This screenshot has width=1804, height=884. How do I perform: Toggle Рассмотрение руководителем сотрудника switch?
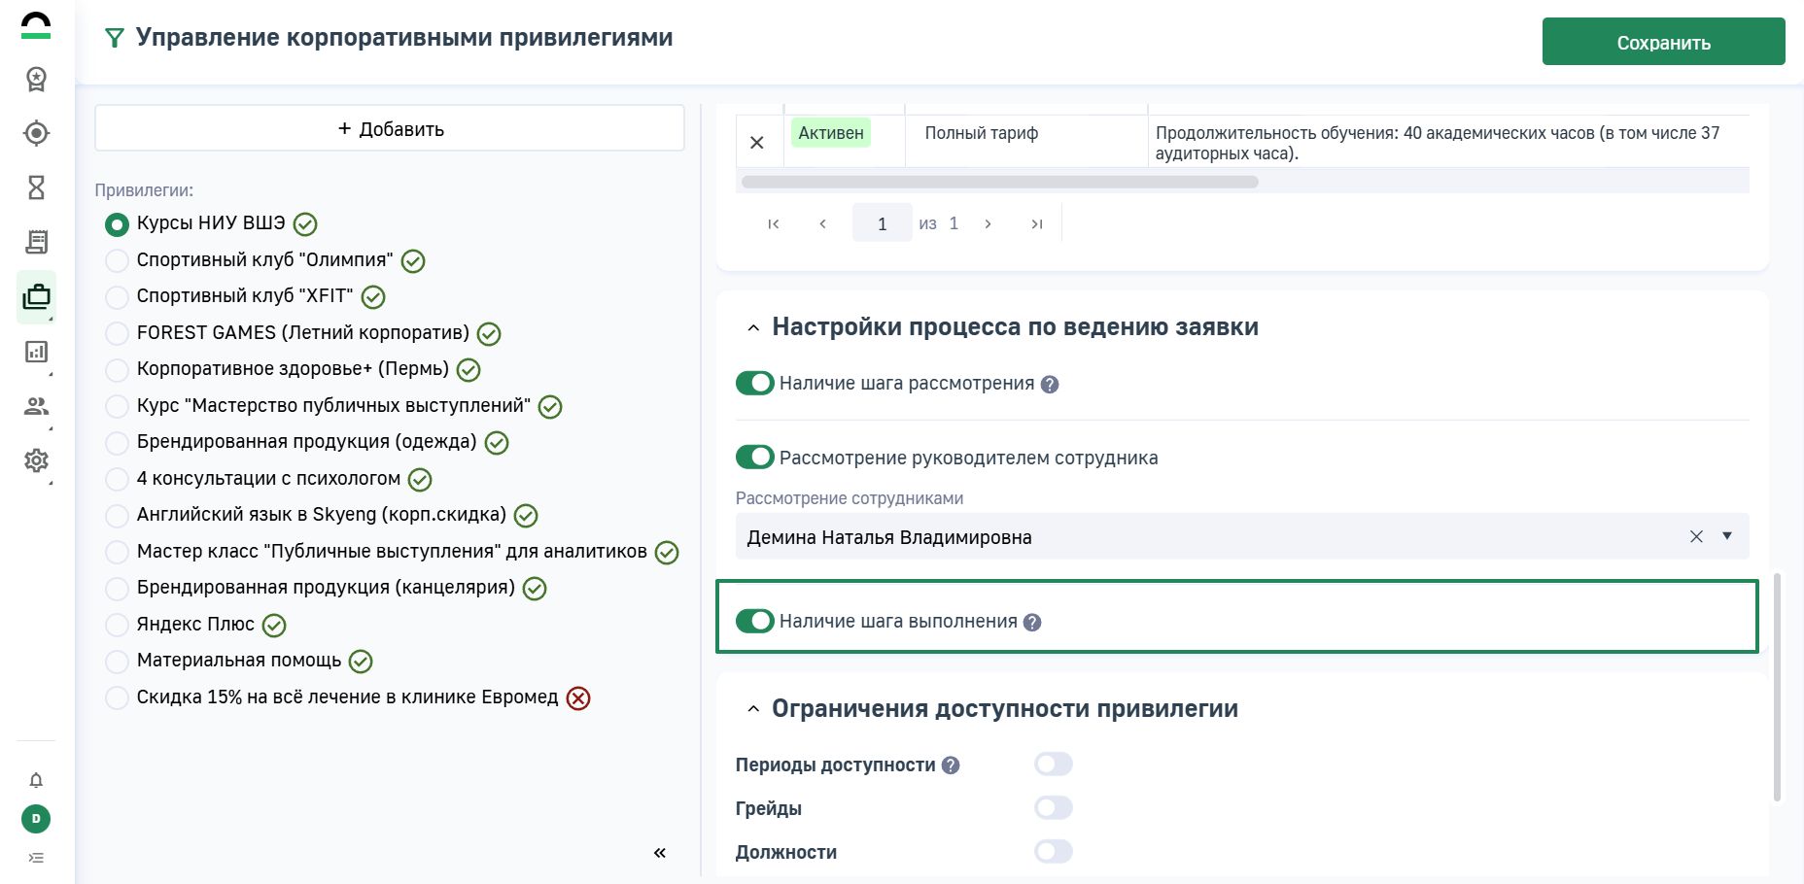pos(754,457)
